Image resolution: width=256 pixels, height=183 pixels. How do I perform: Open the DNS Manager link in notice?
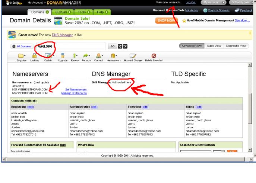point(62,35)
